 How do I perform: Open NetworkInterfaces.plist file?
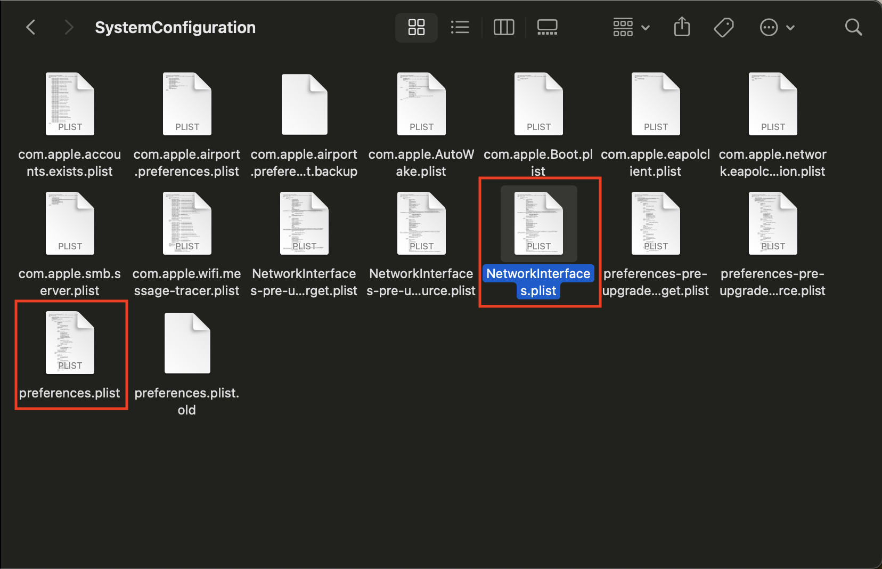click(538, 224)
